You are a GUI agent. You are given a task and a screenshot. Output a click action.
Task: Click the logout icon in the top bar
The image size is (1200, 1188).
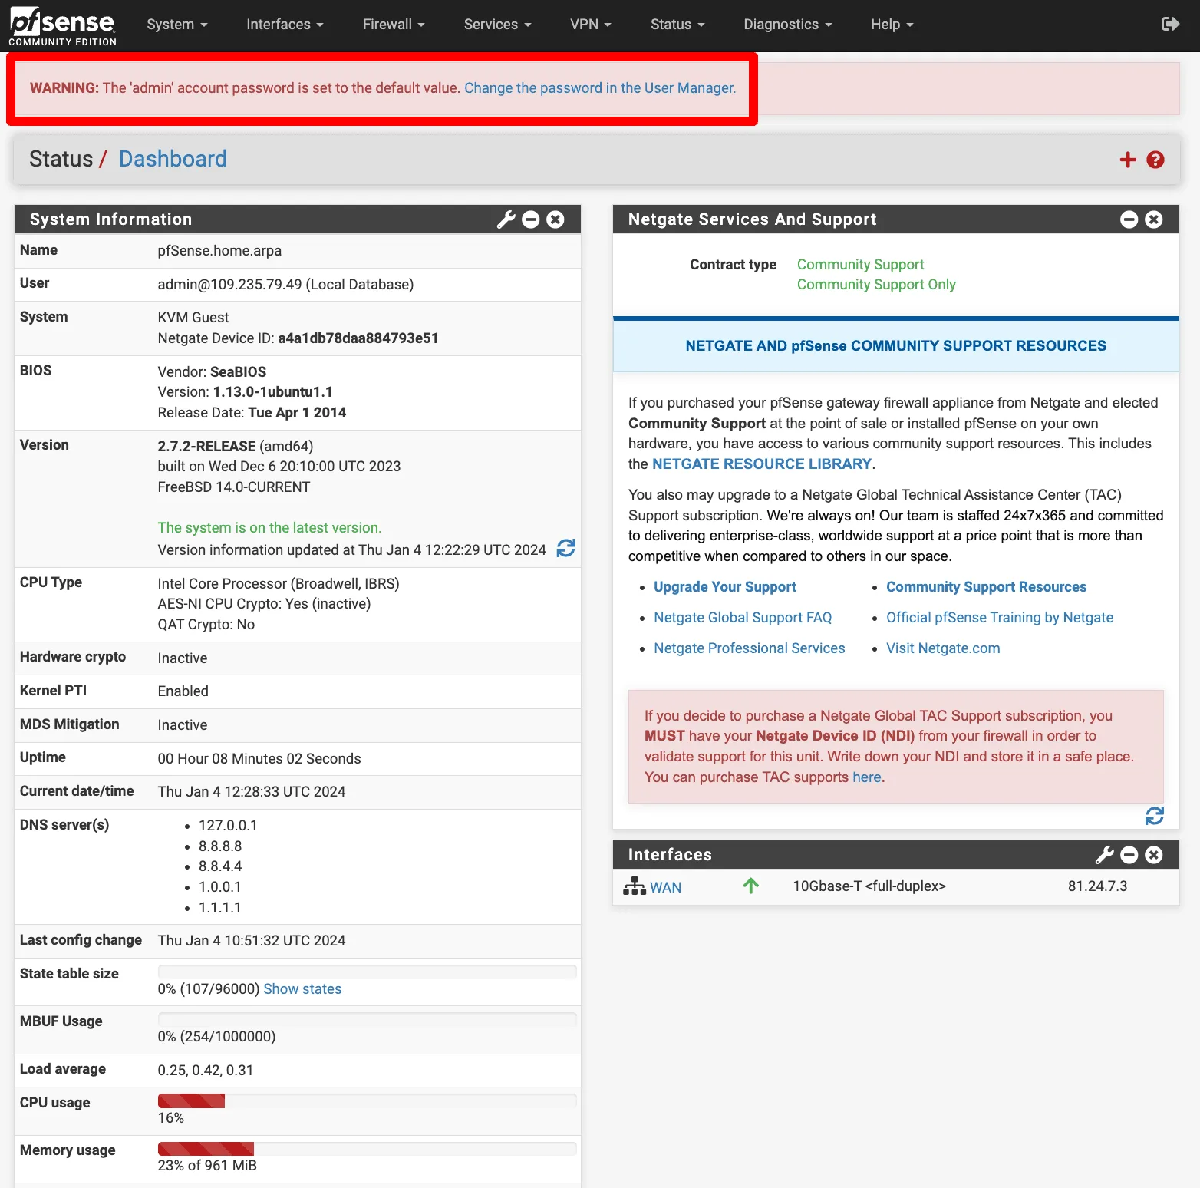(1169, 25)
